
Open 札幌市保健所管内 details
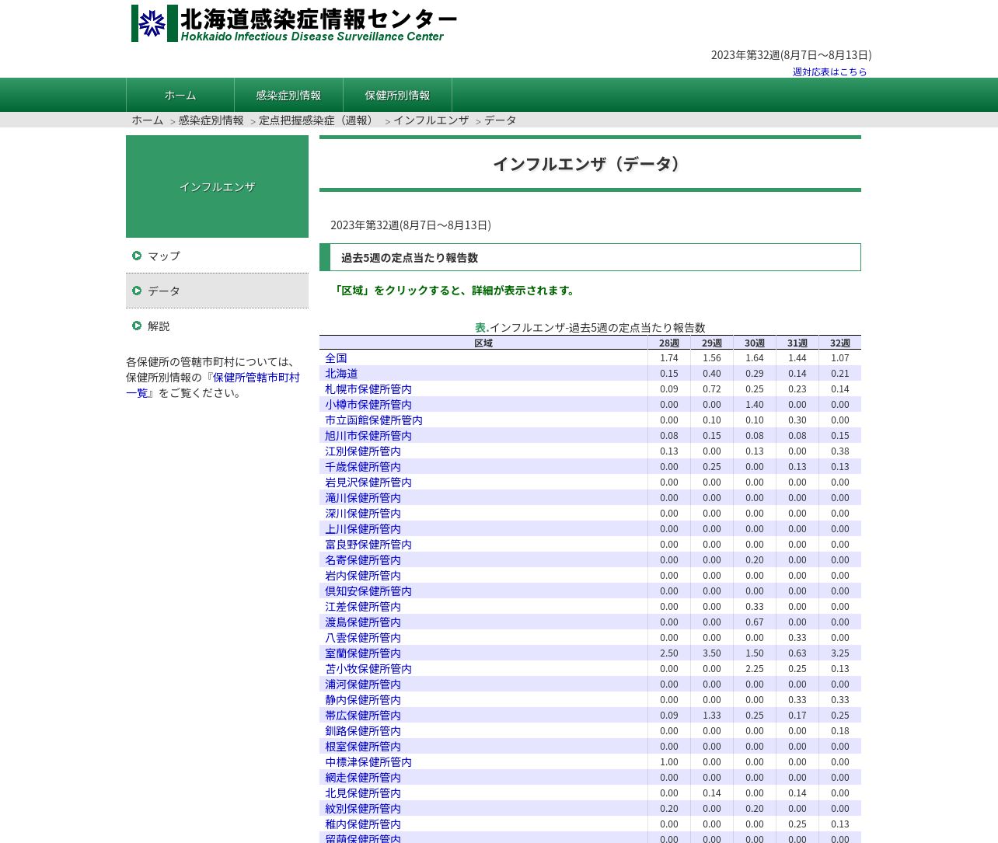tap(368, 389)
